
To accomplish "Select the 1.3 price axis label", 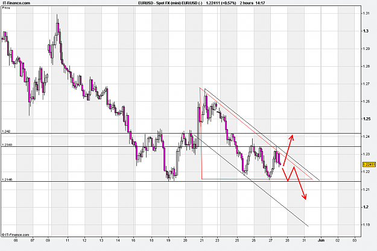I will point(366,31).
